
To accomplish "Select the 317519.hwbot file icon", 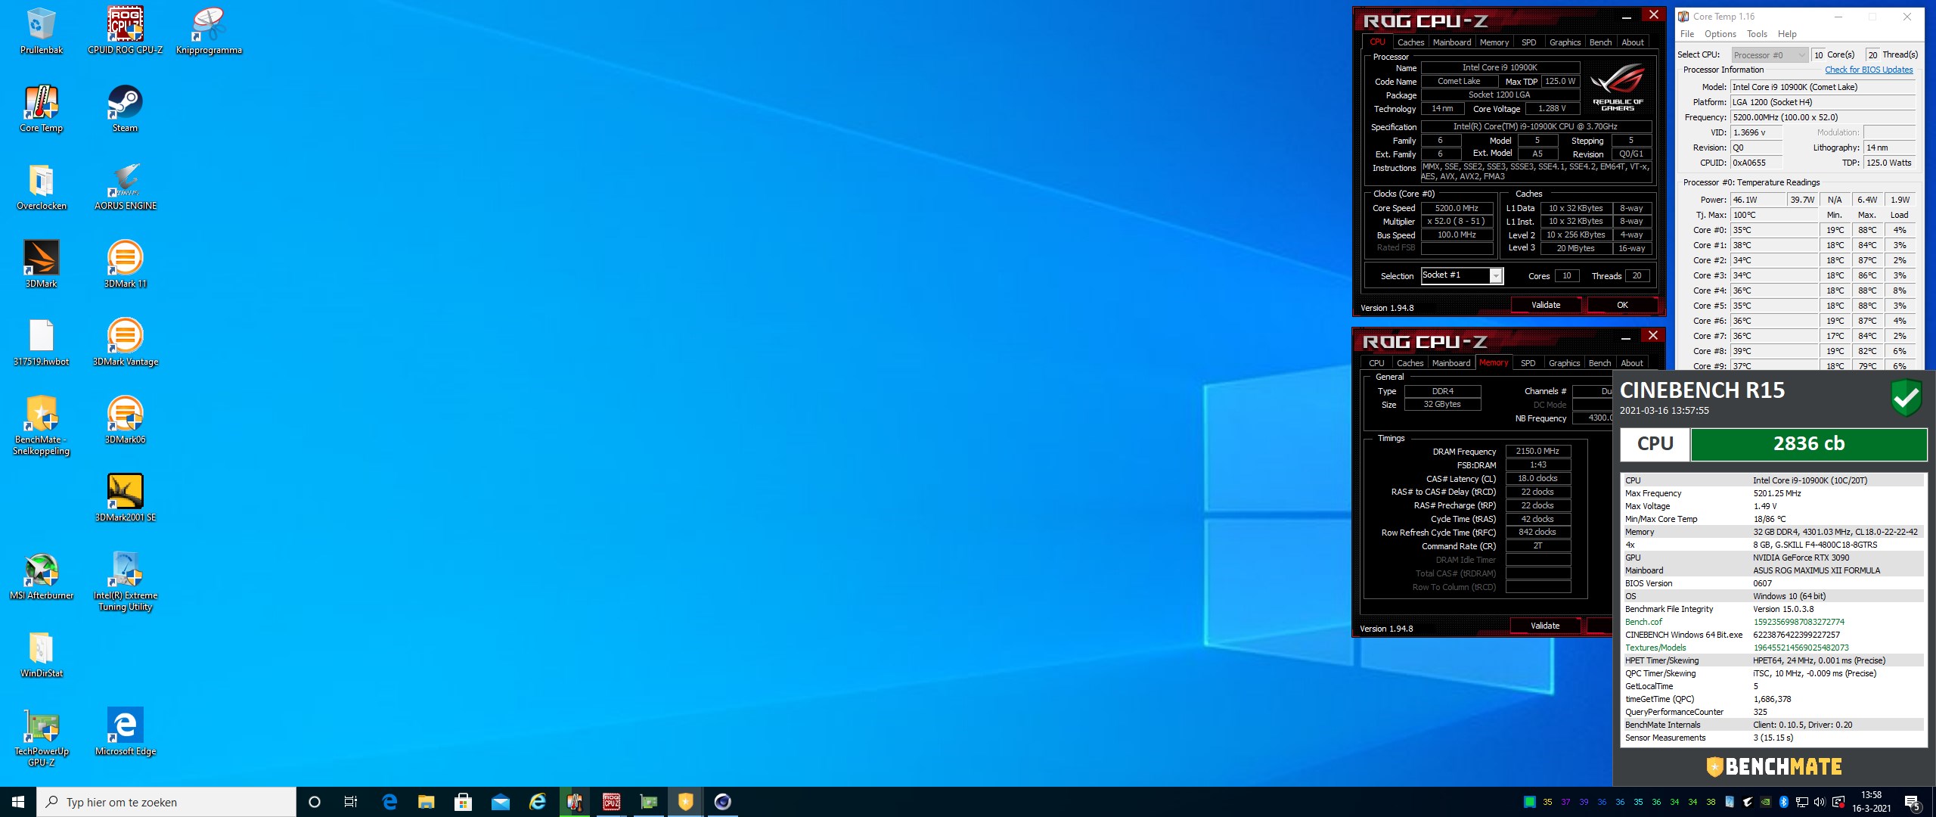I will tap(41, 343).
